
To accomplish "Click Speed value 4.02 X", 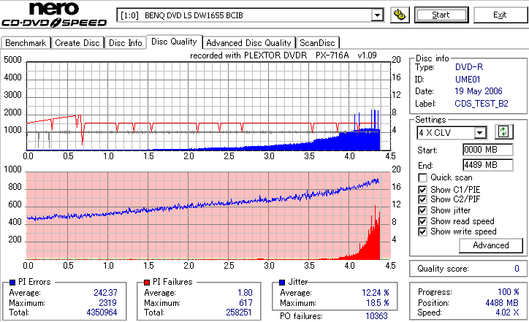I will [x=507, y=313].
